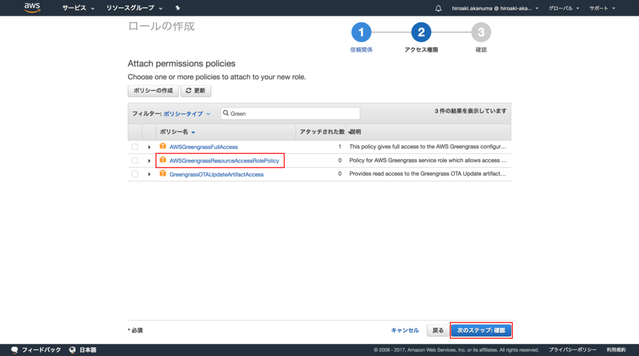Sort by ポリシー名 column header

(x=177, y=132)
